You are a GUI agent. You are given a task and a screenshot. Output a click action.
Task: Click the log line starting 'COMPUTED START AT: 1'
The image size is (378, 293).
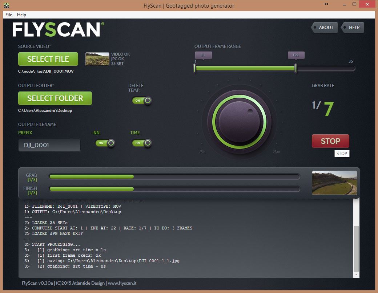pyautogui.click(x=108, y=228)
